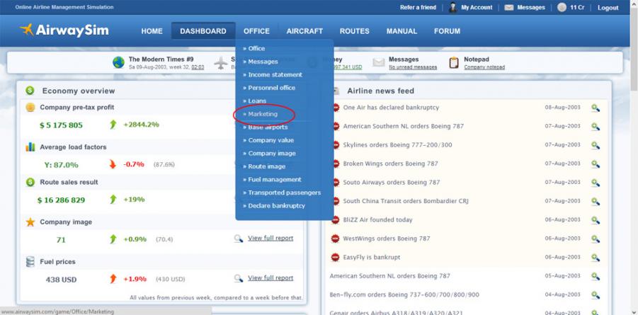Click the 438 USD fuel price value
The image size is (638, 315).
coord(61,280)
